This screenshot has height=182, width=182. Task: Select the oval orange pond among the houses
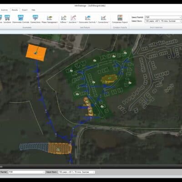[109, 79]
